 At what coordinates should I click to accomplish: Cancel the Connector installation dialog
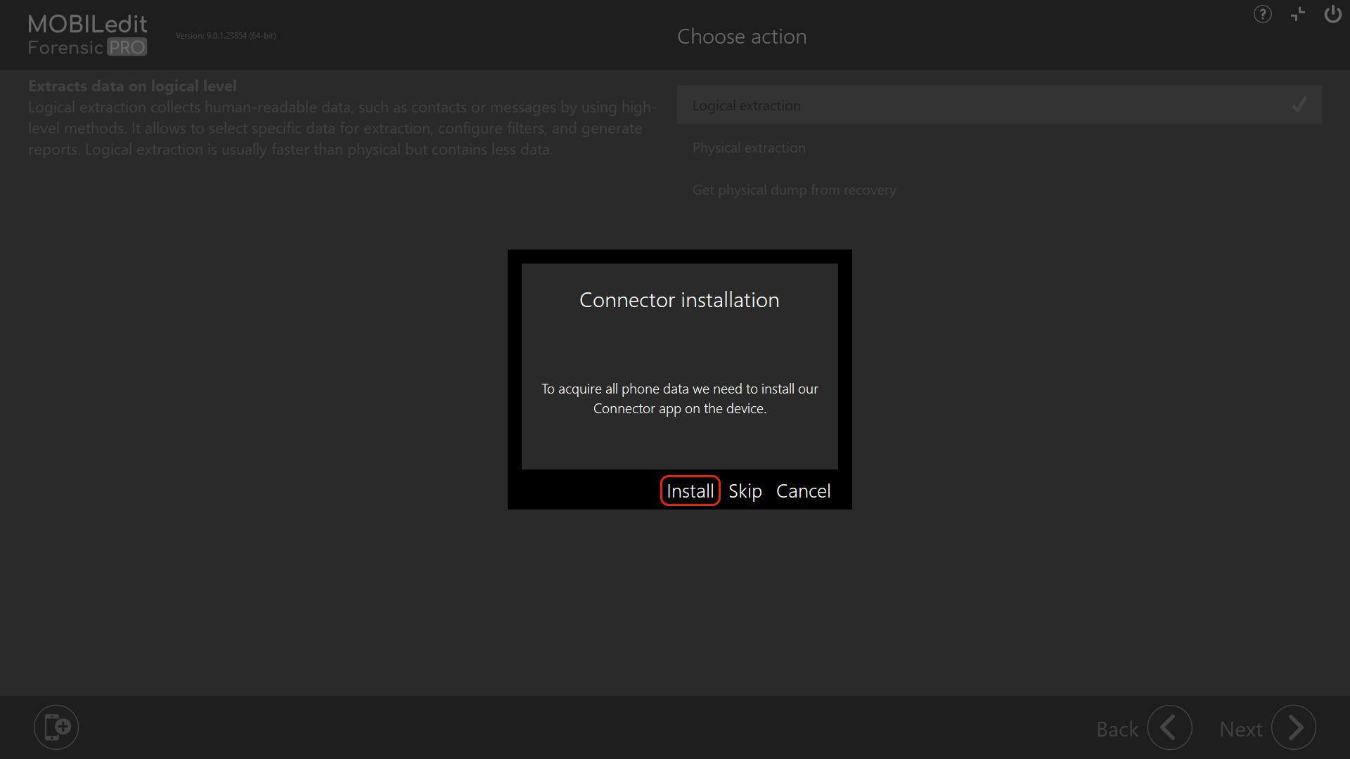[x=803, y=491]
